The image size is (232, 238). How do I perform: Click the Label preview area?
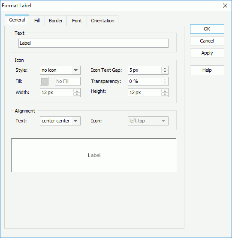coord(94,155)
